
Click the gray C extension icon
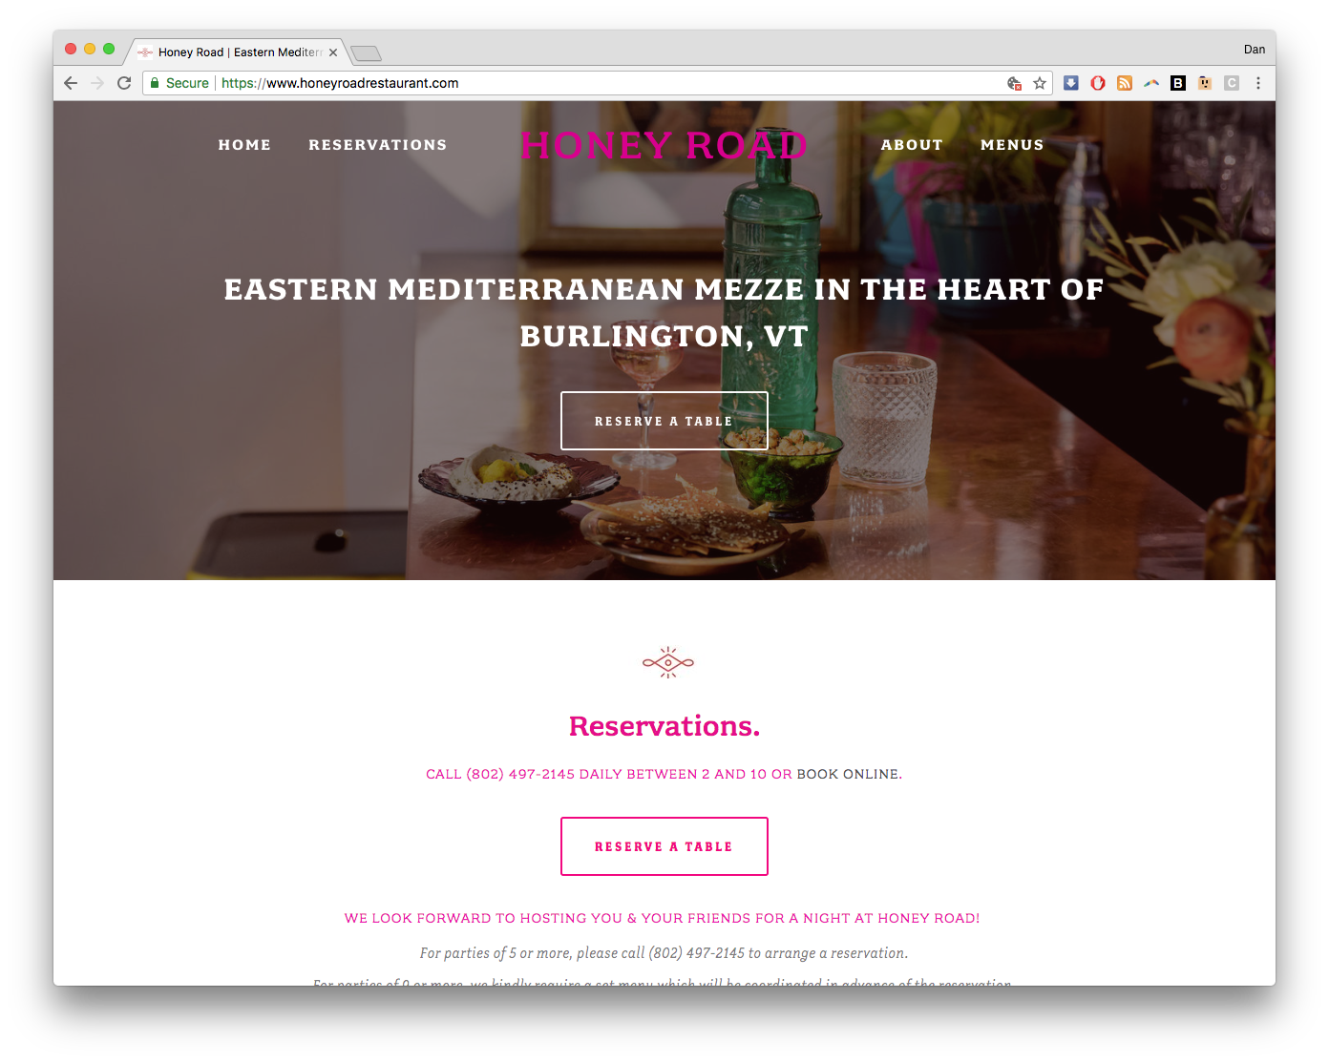1232,83
